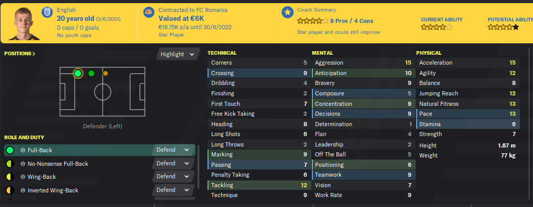The height and width of the screenshot is (207, 533).
Task: Open info icon beside No-Nonsense Full-Back
Action: point(23,164)
